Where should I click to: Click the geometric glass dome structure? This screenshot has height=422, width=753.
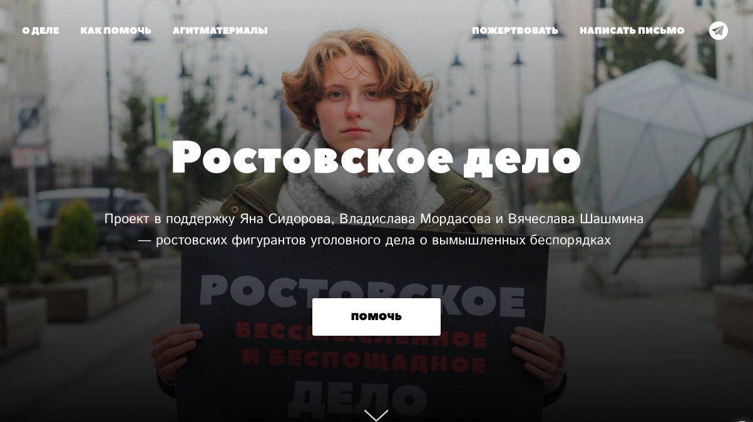(x=665, y=163)
